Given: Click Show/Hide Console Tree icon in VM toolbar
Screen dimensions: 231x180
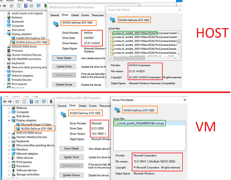Looking at the screenshot, I should coord(17,102).
